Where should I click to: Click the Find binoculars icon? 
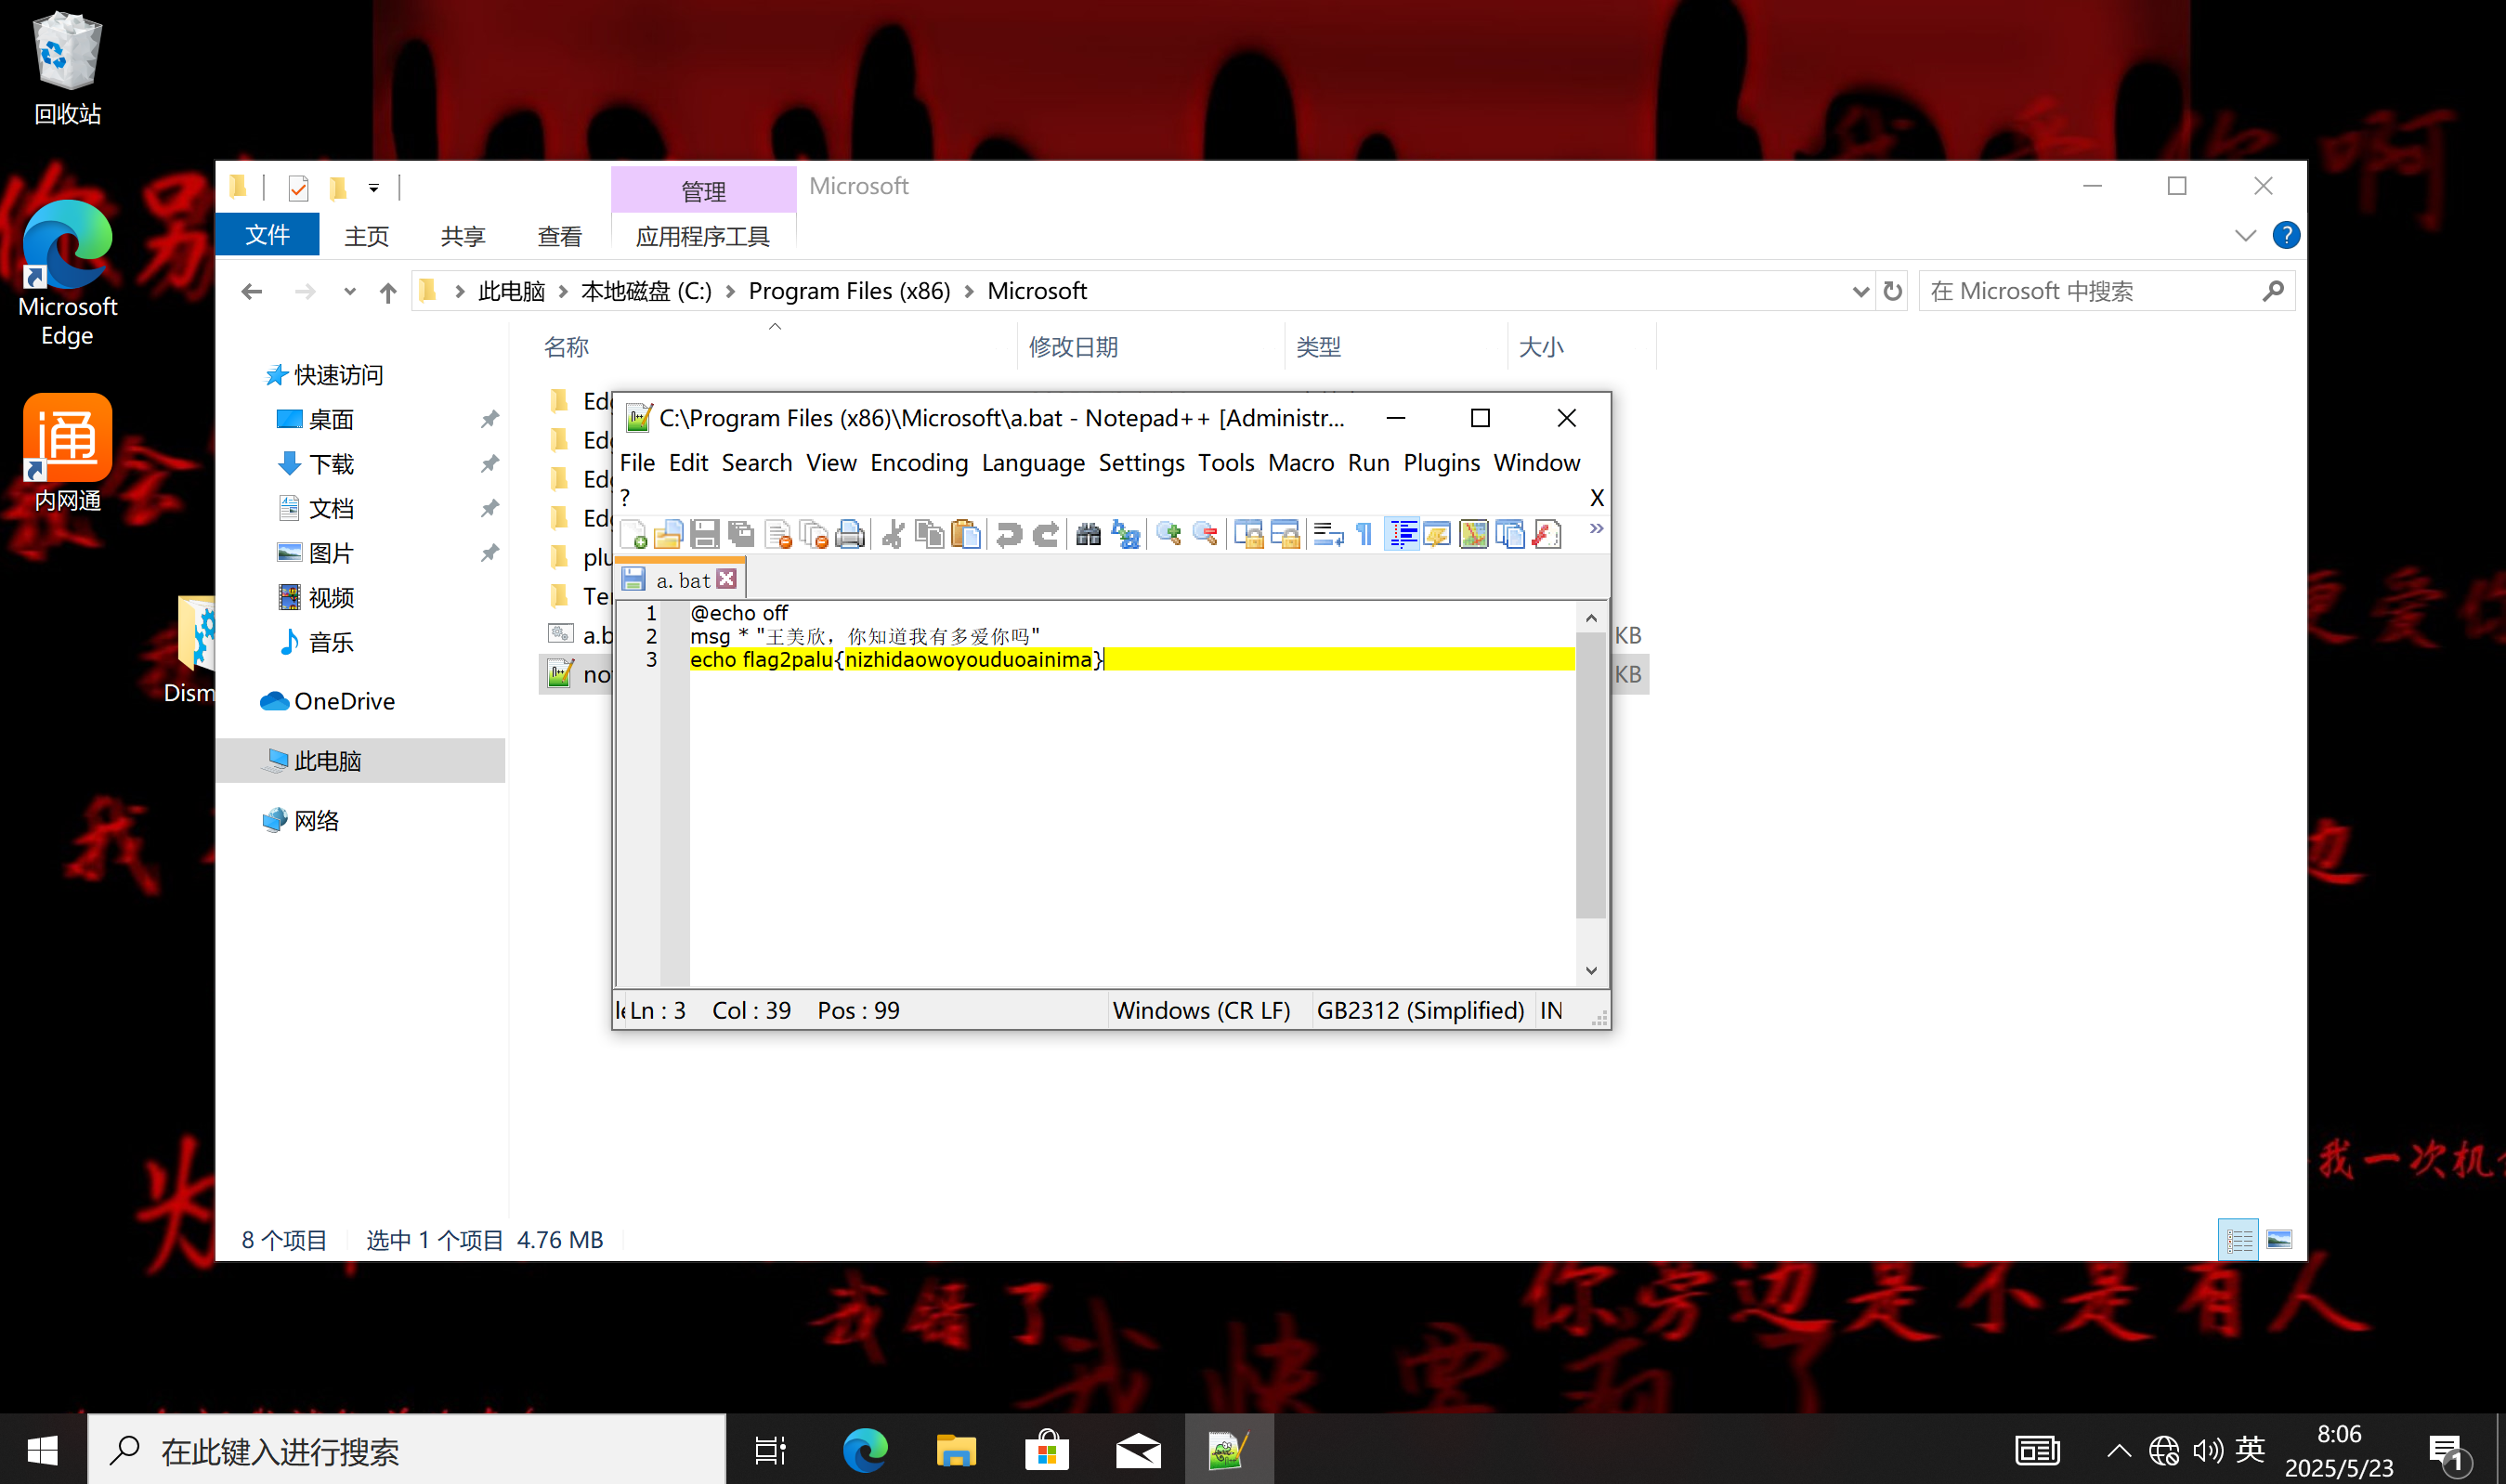pyautogui.click(x=1088, y=534)
